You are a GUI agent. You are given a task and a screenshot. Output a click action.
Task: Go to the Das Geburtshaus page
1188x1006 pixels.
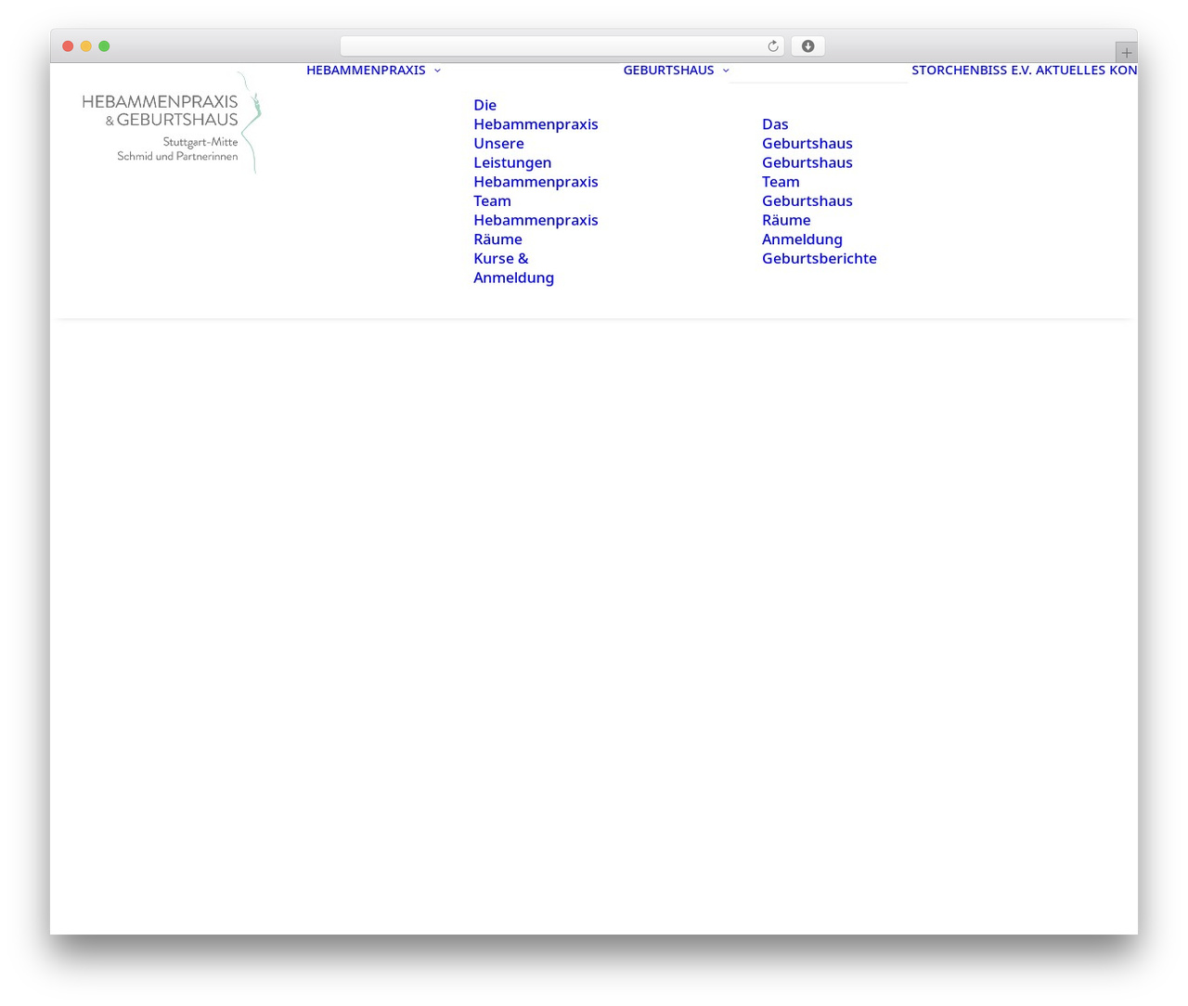807,134
